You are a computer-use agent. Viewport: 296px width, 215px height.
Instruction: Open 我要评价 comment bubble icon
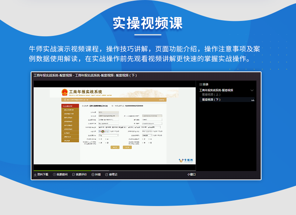point(73,174)
